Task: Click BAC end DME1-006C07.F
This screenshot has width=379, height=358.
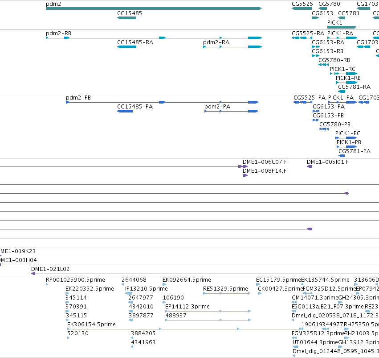Action: pos(245,167)
